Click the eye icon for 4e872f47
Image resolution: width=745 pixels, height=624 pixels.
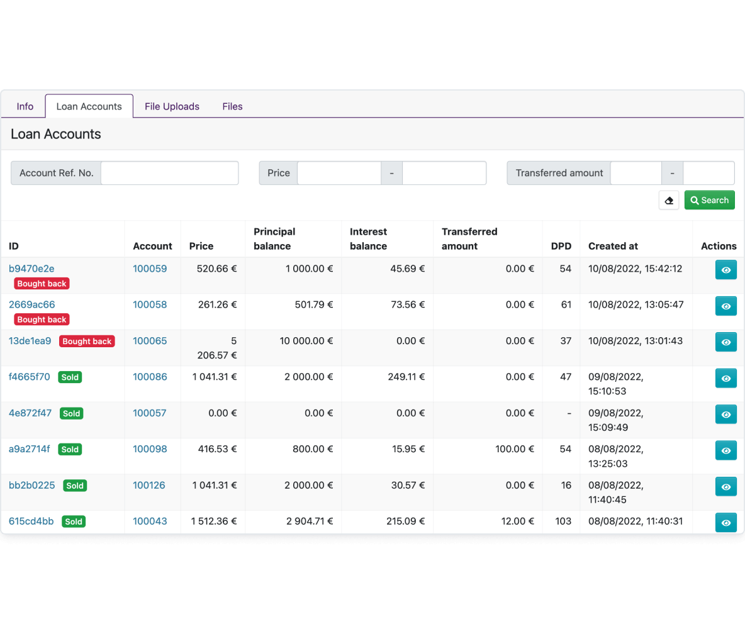pyautogui.click(x=725, y=415)
